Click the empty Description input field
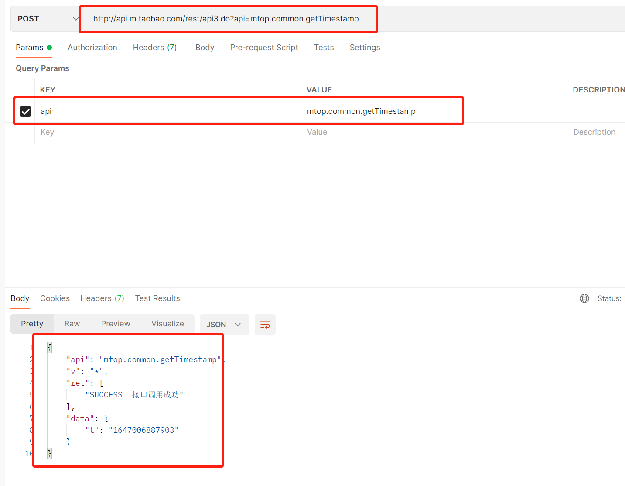Screen dimensions: 625x486 click(x=596, y=133)
